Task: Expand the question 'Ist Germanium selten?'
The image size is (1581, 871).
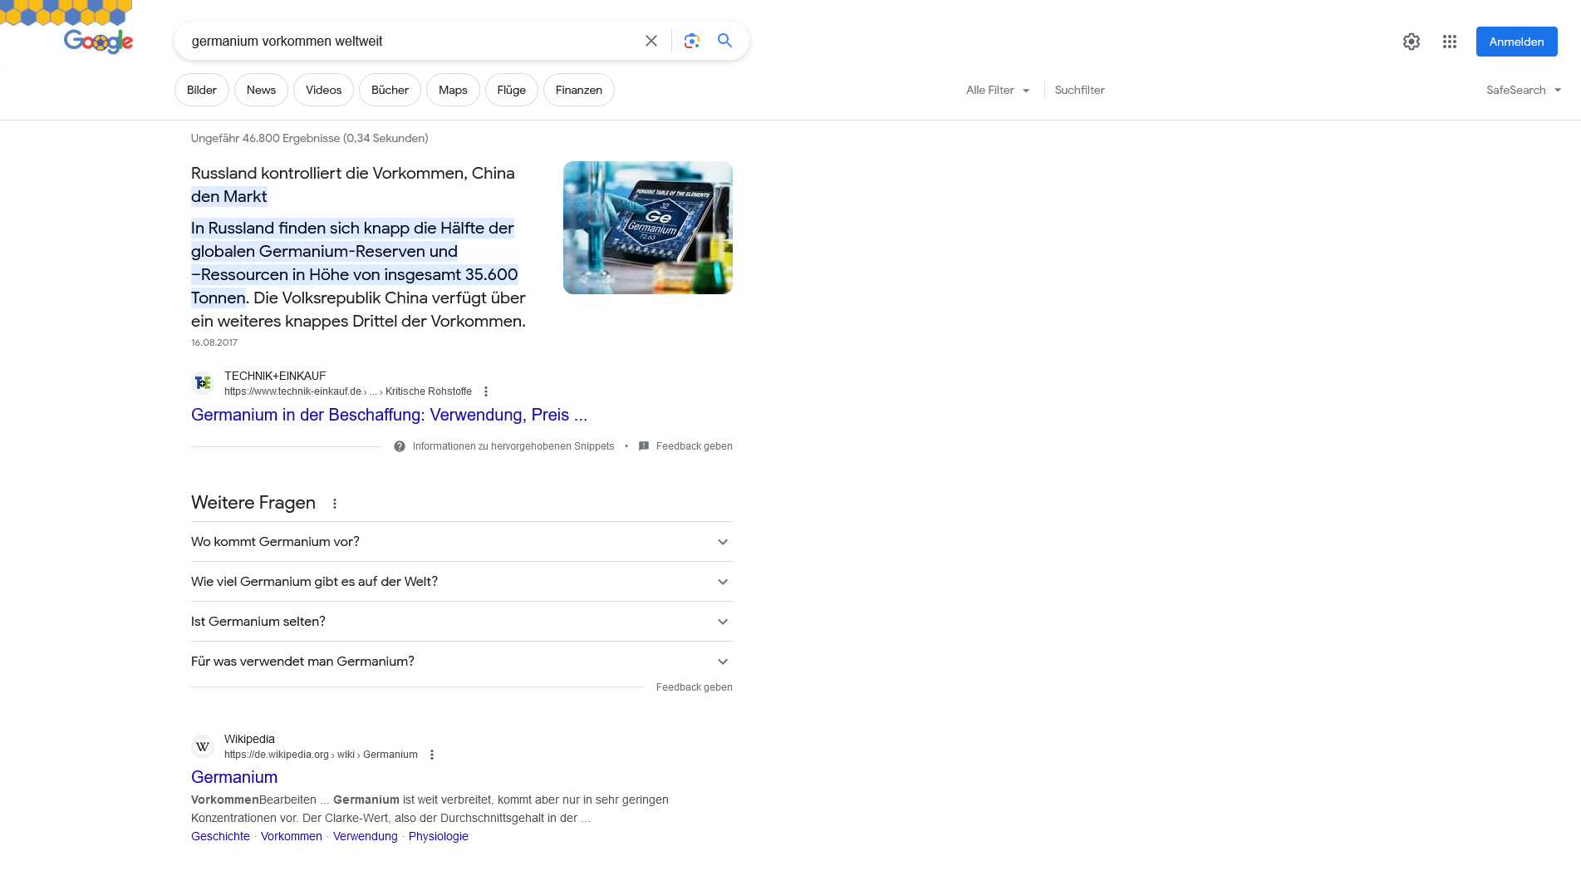Action: 461,622
